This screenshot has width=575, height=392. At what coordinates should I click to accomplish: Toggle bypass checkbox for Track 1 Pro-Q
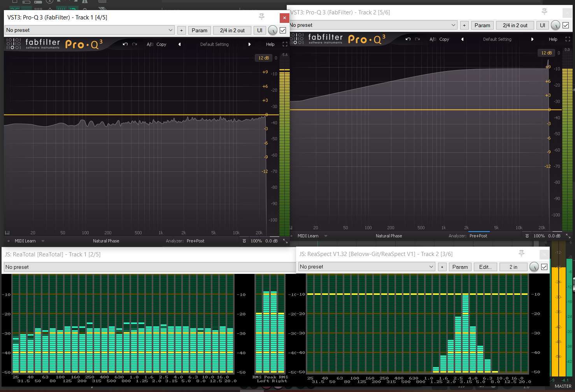pyautogui.click(x=283, y=30)
